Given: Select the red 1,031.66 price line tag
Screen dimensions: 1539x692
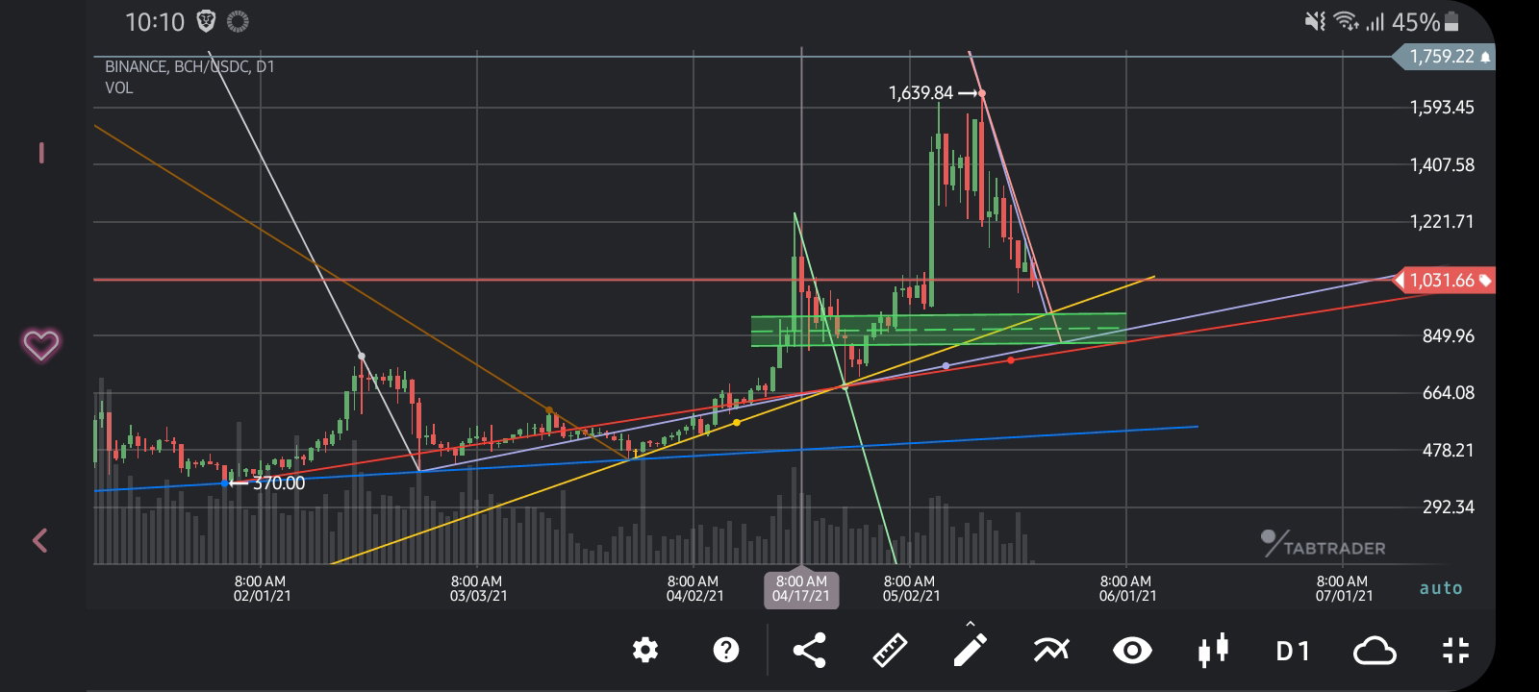Looking at the screenshot, I should coord(1445,280).
